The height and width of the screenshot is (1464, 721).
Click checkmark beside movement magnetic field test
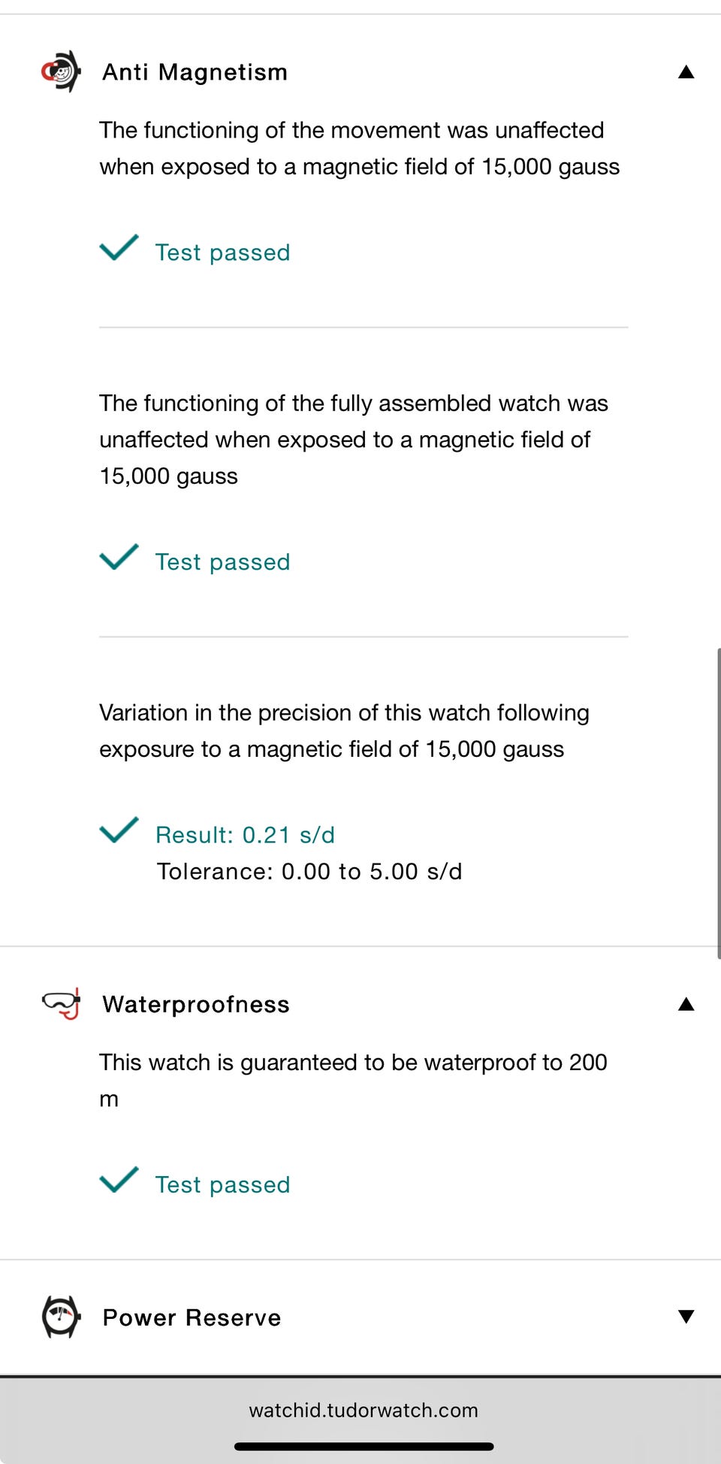119,248
